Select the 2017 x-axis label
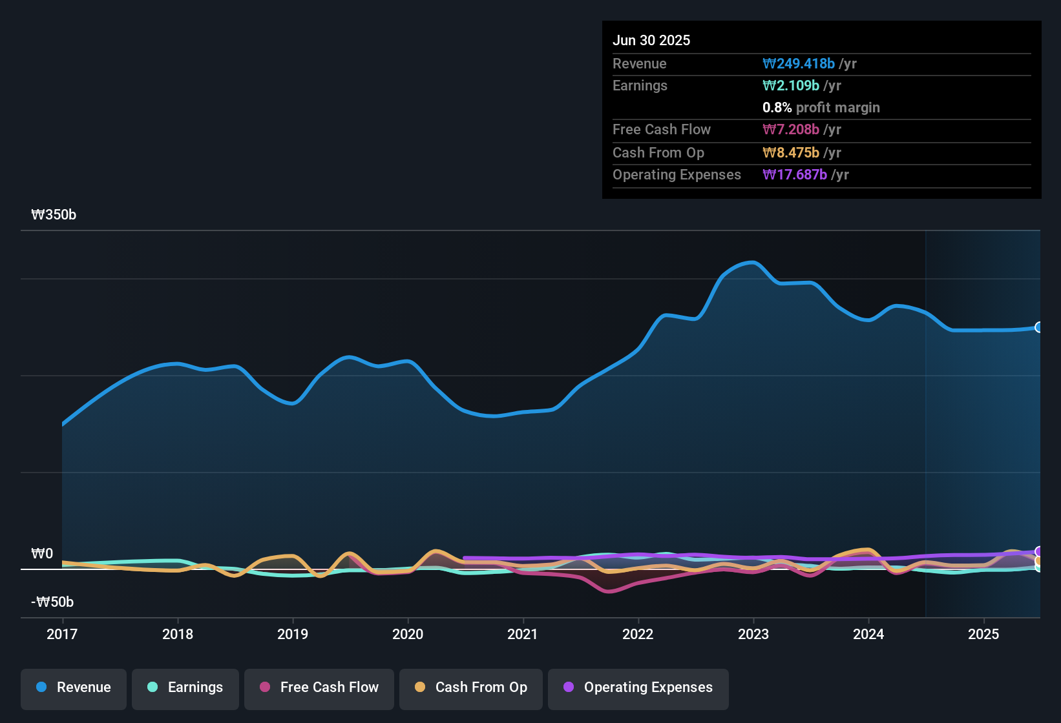Image resolution: width=1061 pixels, height=723 pixels. click(62, 634)
